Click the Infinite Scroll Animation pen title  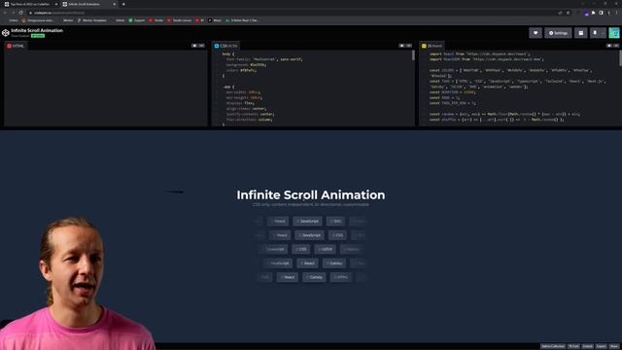click(x=37, y=30)
